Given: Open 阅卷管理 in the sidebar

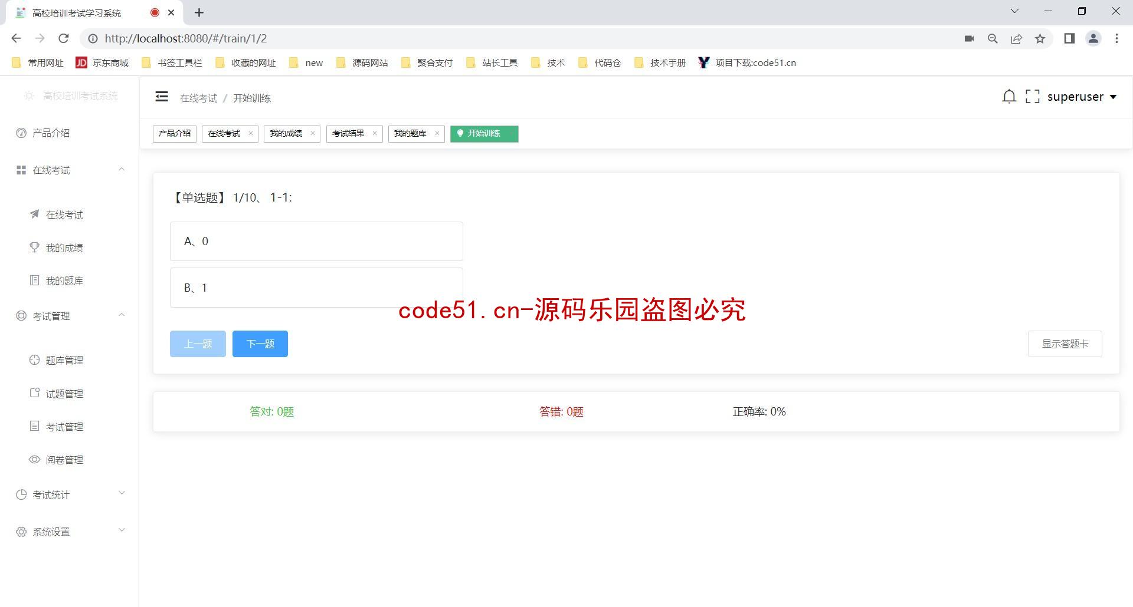Looking at the screenshot, I should [70, 460].
